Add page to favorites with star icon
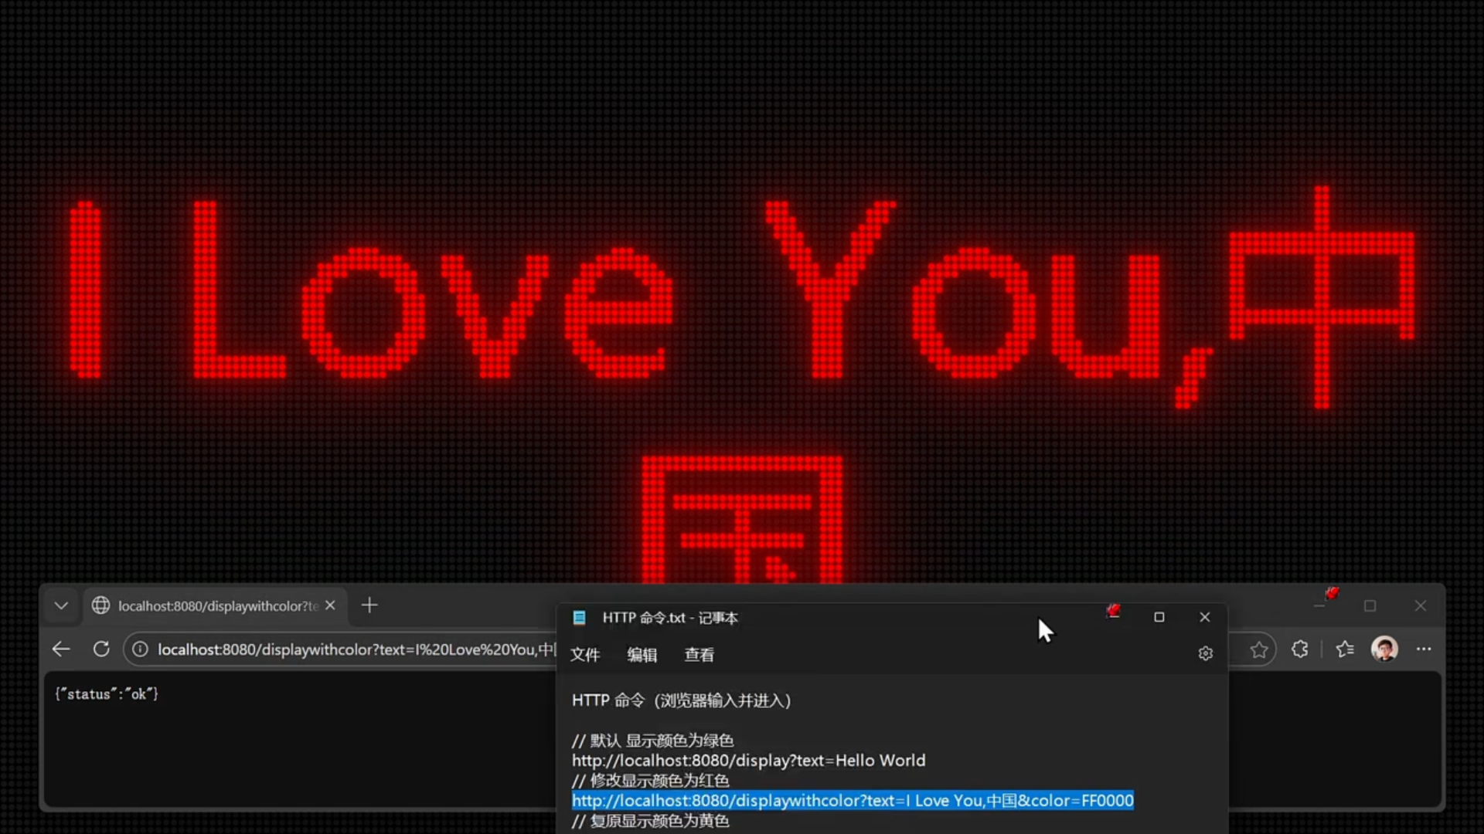This screenshot has width=1484, height=834. pyautogui.click(x=1259, y=649)
